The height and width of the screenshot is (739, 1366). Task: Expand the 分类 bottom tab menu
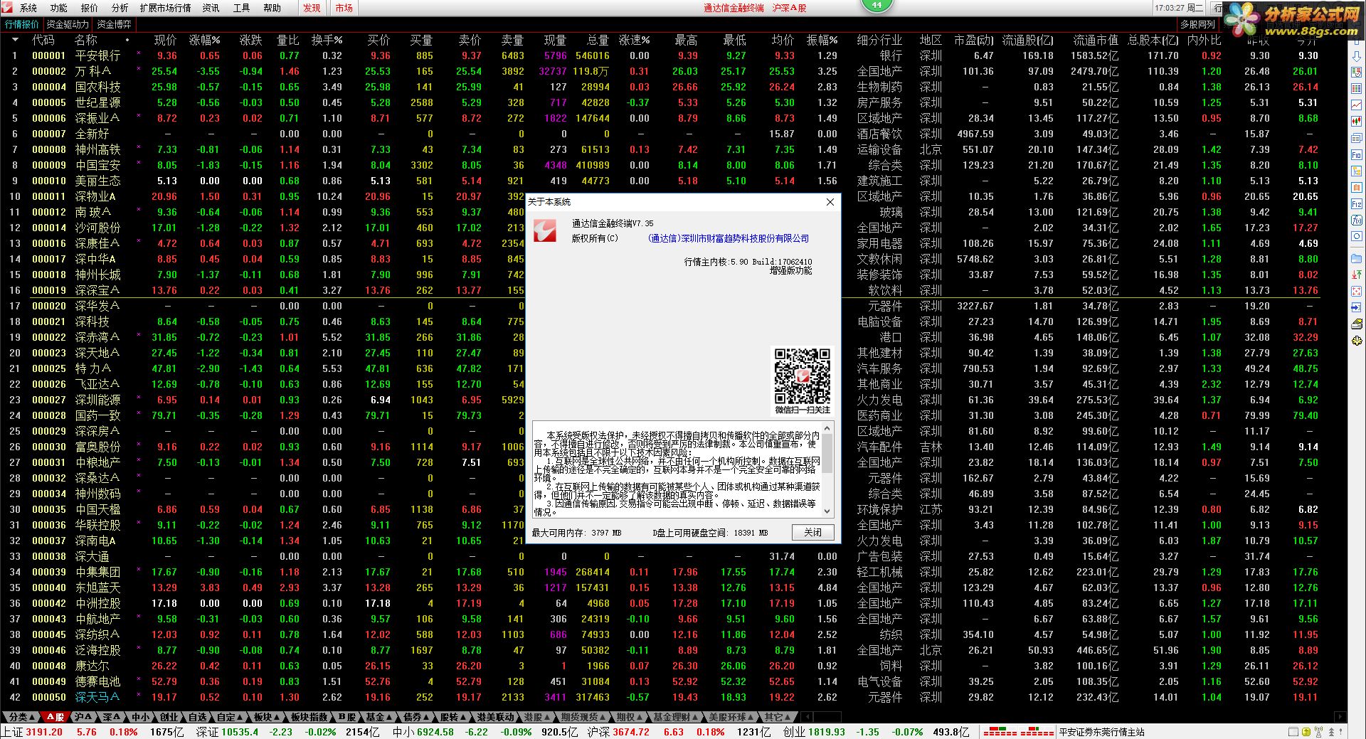tap(20, 717)
